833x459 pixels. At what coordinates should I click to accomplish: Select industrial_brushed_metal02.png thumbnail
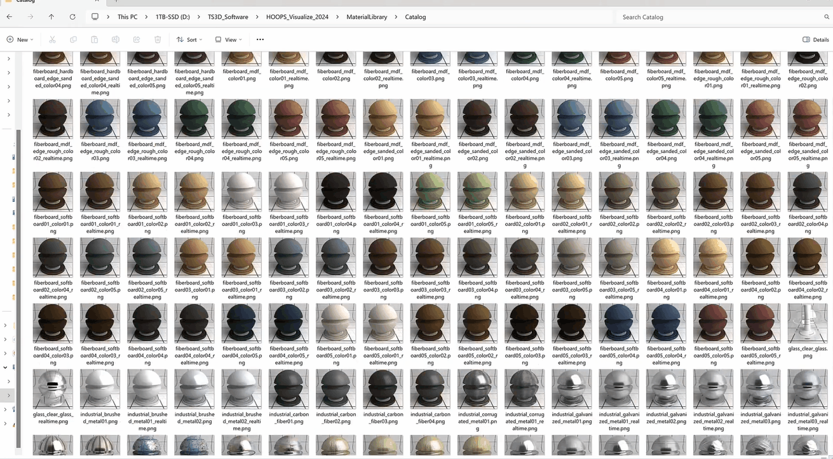(194, 389)
